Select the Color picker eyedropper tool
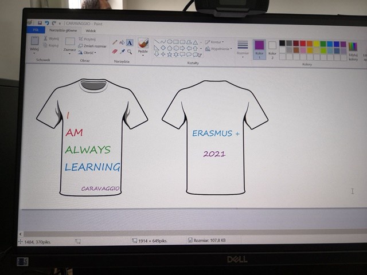 pos(122,52)
